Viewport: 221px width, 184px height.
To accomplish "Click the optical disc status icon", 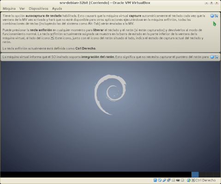I will [x=160, y=180].
